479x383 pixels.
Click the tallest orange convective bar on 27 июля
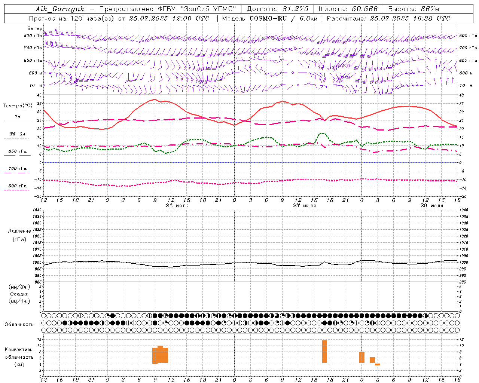pos(324,351)
